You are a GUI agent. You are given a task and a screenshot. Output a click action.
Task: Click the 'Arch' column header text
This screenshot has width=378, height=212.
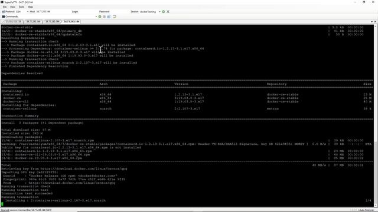click(104, 84)
